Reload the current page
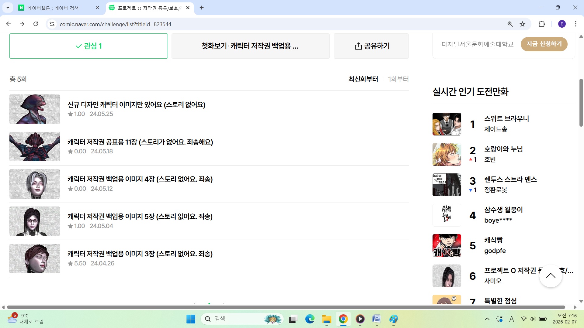The image size is (584, 328). point(36,24)
